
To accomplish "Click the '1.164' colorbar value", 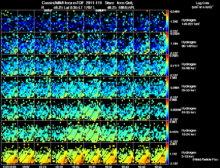I will point(174,44).
